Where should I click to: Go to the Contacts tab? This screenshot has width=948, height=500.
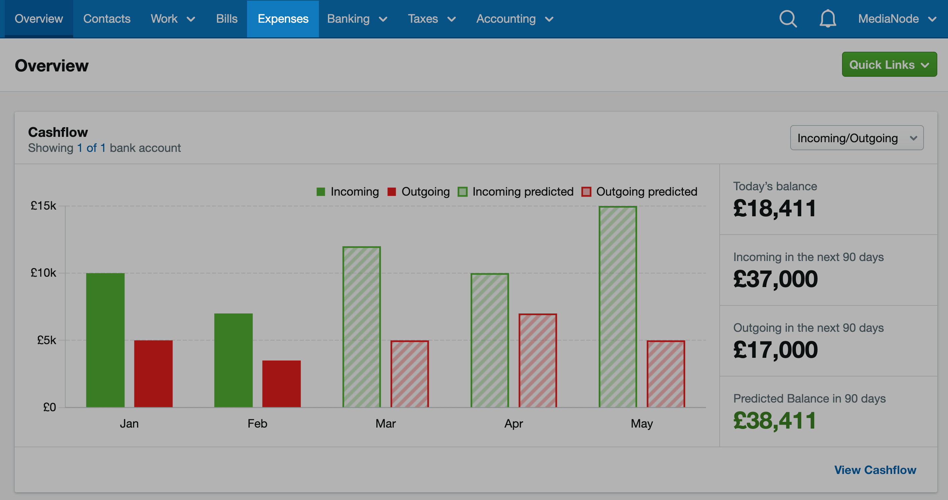coord(107,19)
